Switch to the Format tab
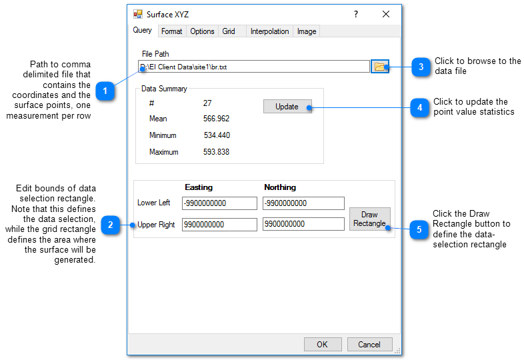The height and width of the screenshot is (362, 524). (x=172, y=31)
